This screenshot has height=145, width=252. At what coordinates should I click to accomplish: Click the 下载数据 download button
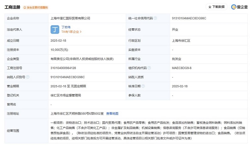tap(216, 7)
